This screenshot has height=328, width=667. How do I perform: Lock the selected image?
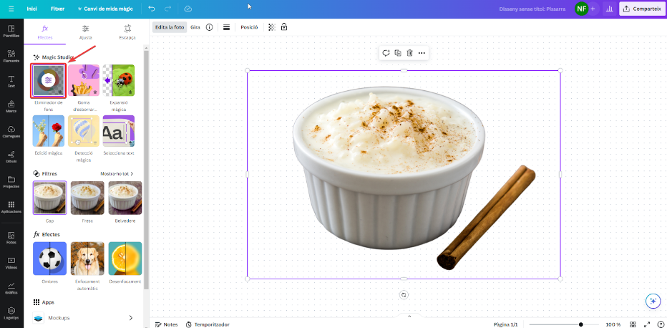[x=284, y=26]
